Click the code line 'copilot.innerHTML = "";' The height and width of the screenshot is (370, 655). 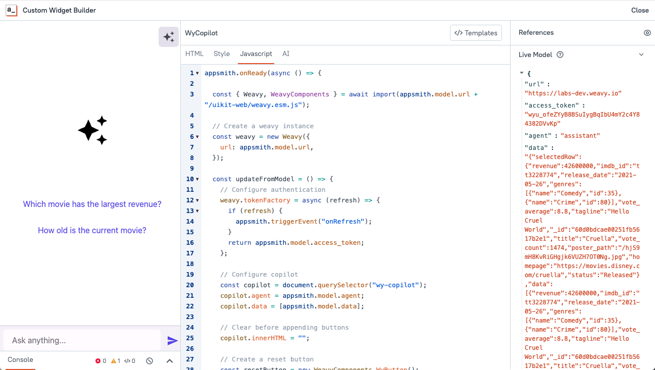click(265, 338)
